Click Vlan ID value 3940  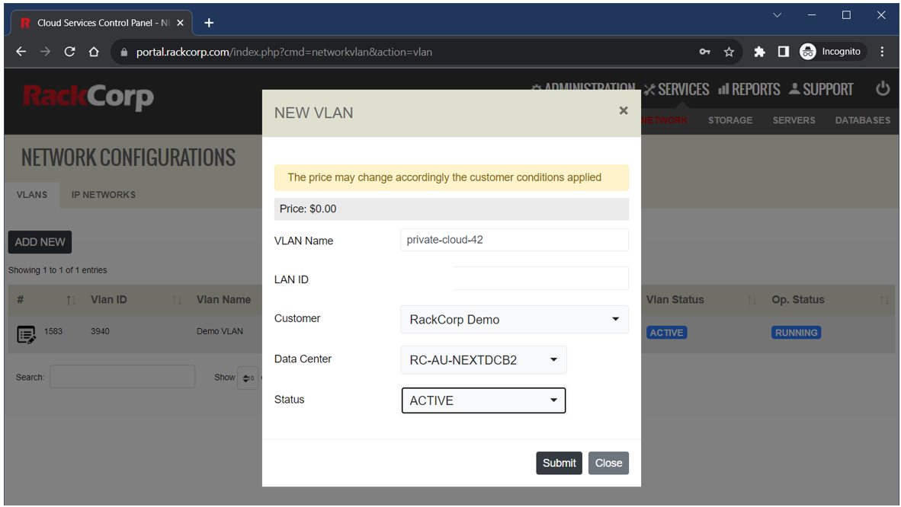click(100, 331)
